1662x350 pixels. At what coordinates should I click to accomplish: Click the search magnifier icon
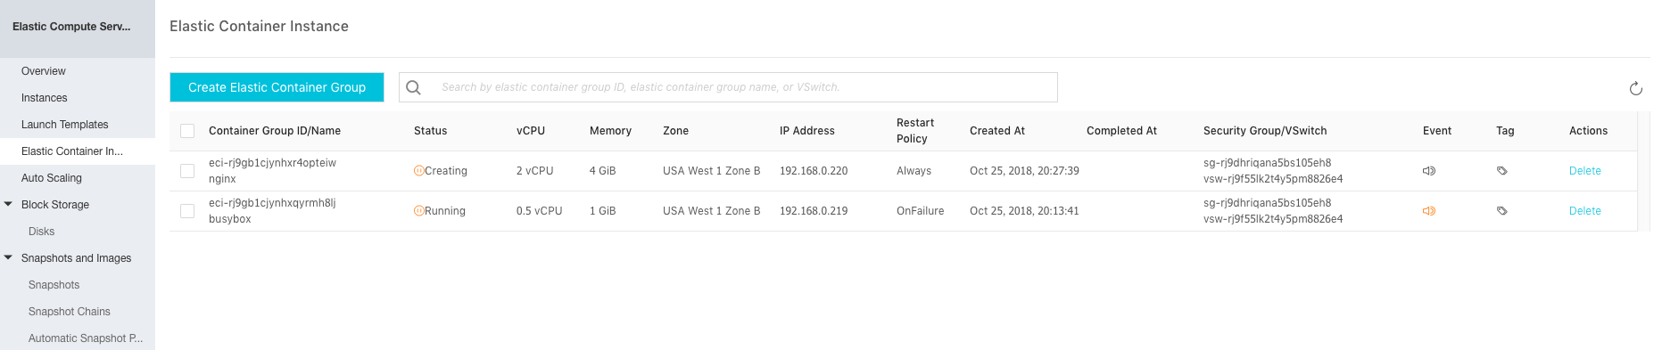click(413, 87)
